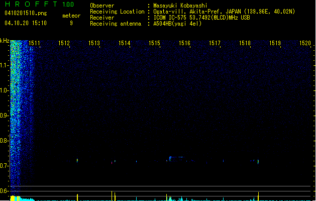This screenshot has height=201, width=316.
Task: Select the Ogata-vill. Akita-Pref. JAPAN location text
Action: pyautogui.click(x=224, y=12)
